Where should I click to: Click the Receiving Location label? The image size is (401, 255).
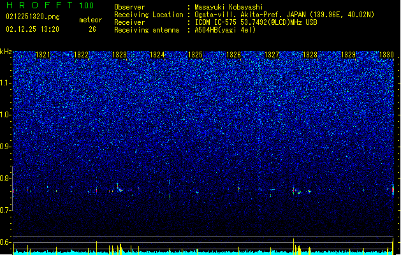pyautogui.click(x=149, y=15)
